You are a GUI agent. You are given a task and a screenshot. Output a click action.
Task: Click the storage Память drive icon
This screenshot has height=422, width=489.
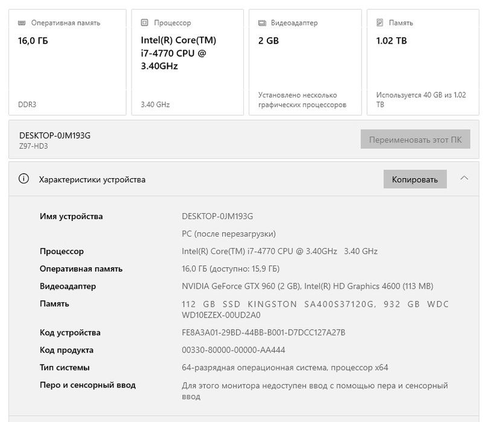pyautogui.click(x=380, y=23)
